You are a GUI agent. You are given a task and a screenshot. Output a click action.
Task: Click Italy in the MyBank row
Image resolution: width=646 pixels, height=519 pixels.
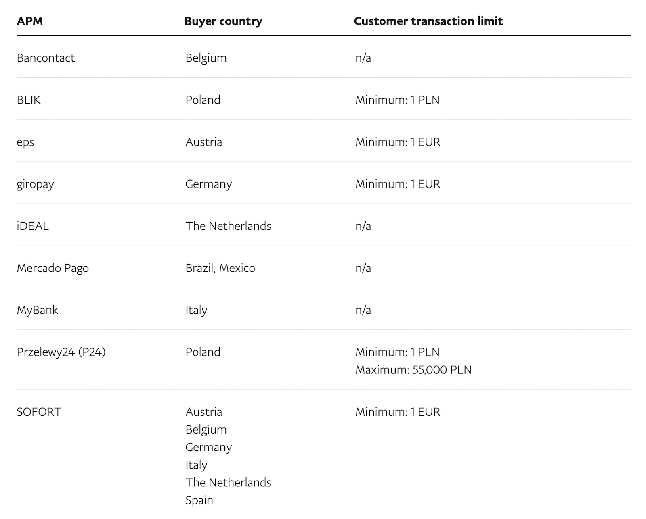coord(196,310)
